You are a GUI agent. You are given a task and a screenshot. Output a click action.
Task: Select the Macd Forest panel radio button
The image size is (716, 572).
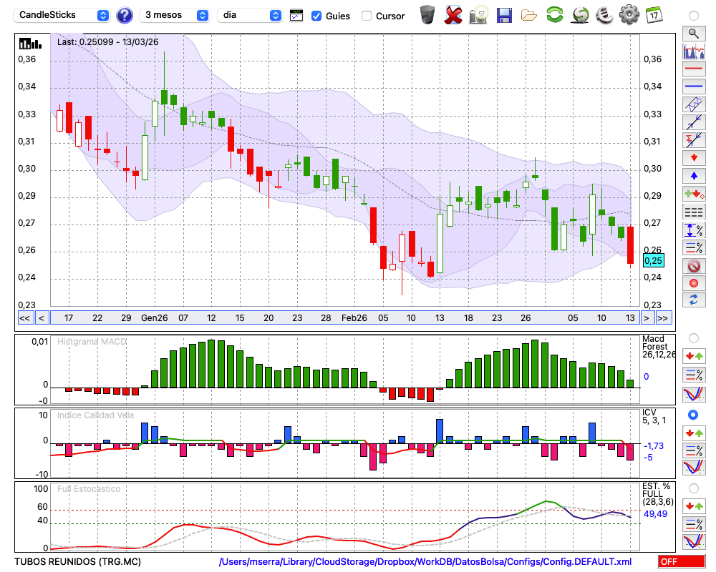point(693,338)
